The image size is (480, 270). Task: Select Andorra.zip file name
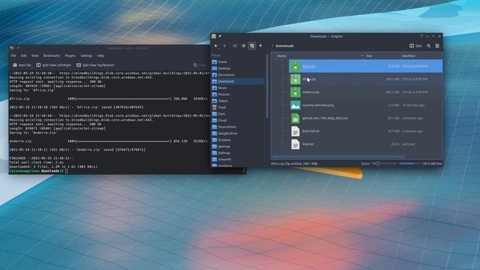click(x=310, y=92)
